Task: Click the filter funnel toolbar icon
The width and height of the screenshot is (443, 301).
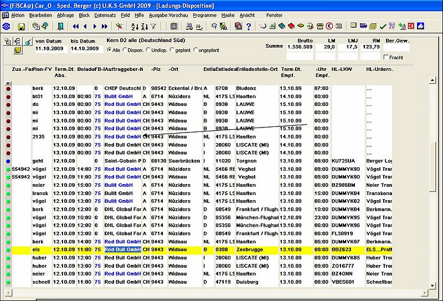Action: tap(153, 27)
